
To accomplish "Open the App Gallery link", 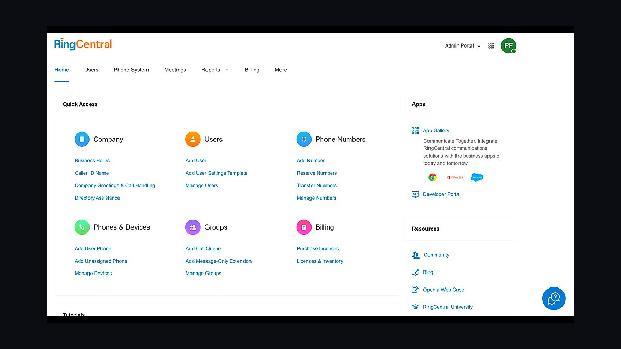I will [x=436, y=131].
